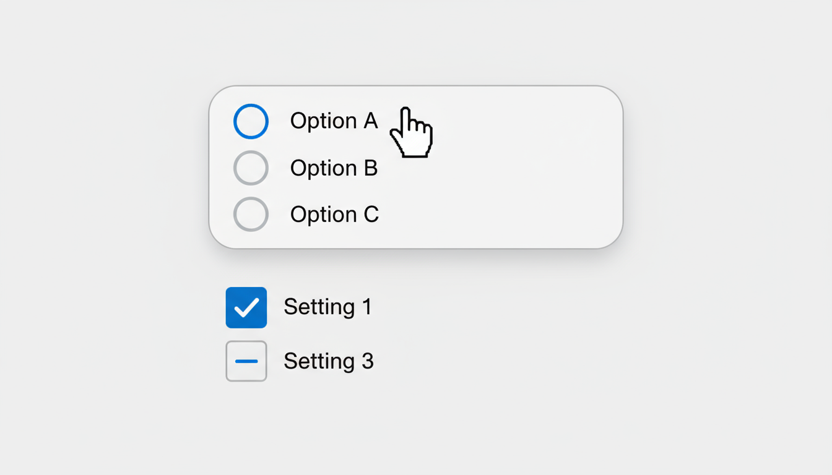Select the Option B radio button
Viewport: 832px width, 475px height.
pos(251,168)
